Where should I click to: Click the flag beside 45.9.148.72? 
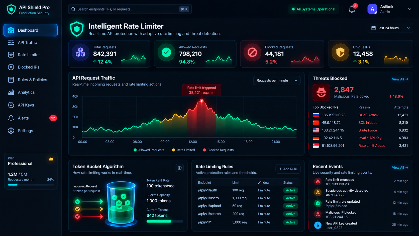(316, 123)
